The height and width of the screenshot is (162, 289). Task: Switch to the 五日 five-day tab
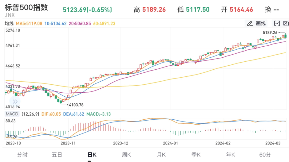pos(57,155)
